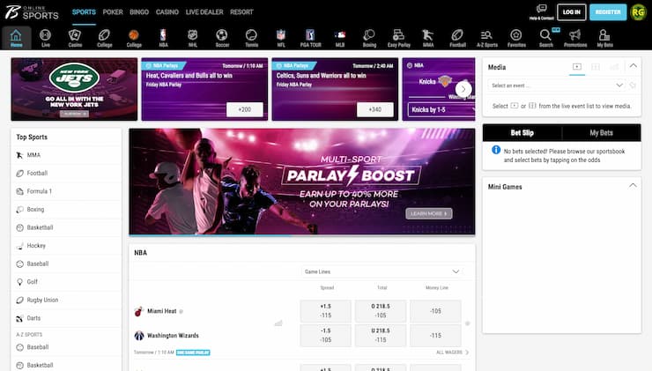
Task: Open the BINGO top tab
Action: point(139,12)
